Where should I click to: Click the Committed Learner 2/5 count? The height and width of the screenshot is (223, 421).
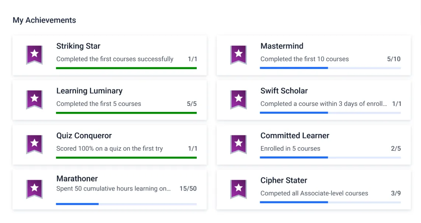[396, 149]
